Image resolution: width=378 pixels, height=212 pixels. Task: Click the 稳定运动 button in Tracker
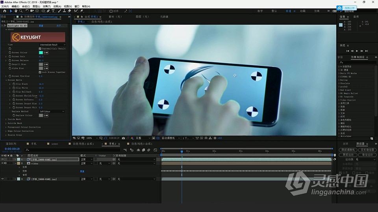pos(367,155)
